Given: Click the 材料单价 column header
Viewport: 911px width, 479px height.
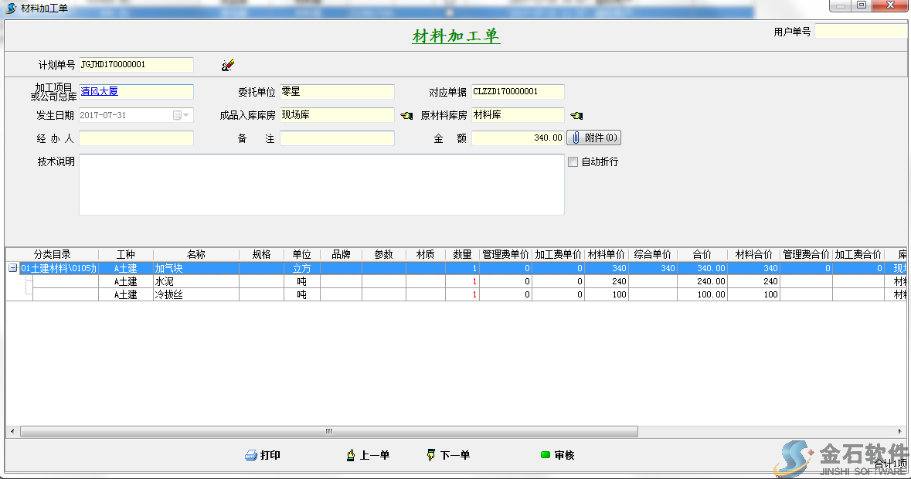Looking at the screenshot, I should (x=606, y=254).
